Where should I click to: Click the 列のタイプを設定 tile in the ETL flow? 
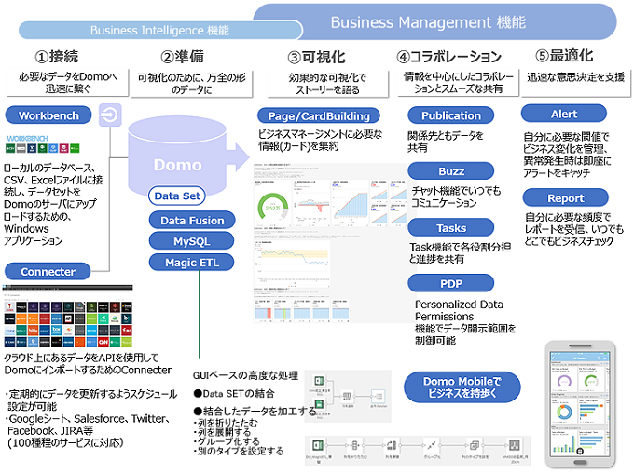click(475, 446)
